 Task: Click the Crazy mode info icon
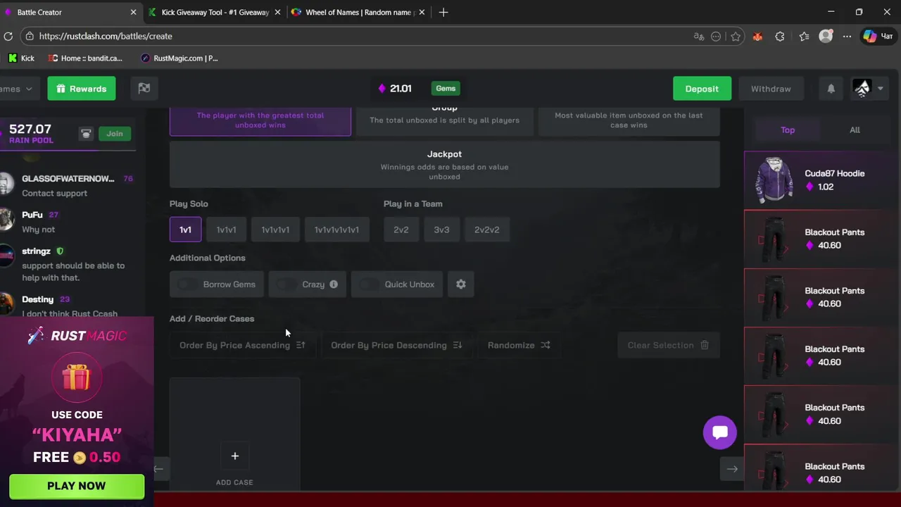pyautogui.click(x=334, y=284)
